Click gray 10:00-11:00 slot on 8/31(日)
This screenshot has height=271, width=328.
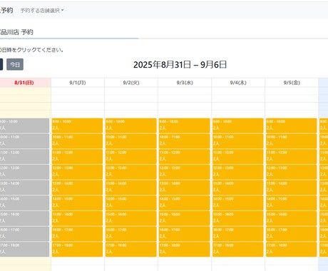pyautogui.click(x=24, y=140)
